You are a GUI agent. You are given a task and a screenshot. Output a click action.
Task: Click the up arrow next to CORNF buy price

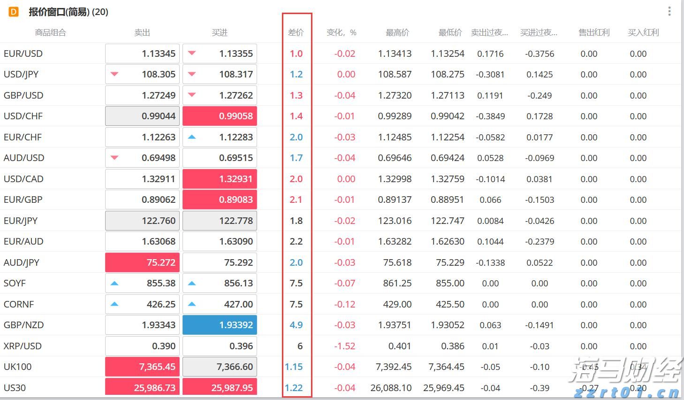192,304
